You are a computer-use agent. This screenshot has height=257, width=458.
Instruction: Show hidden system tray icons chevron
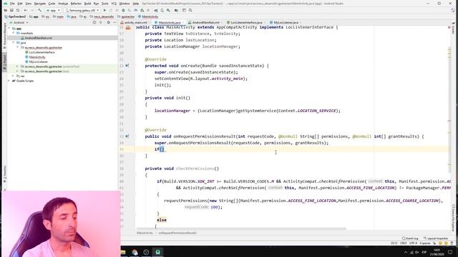point(406,252)
